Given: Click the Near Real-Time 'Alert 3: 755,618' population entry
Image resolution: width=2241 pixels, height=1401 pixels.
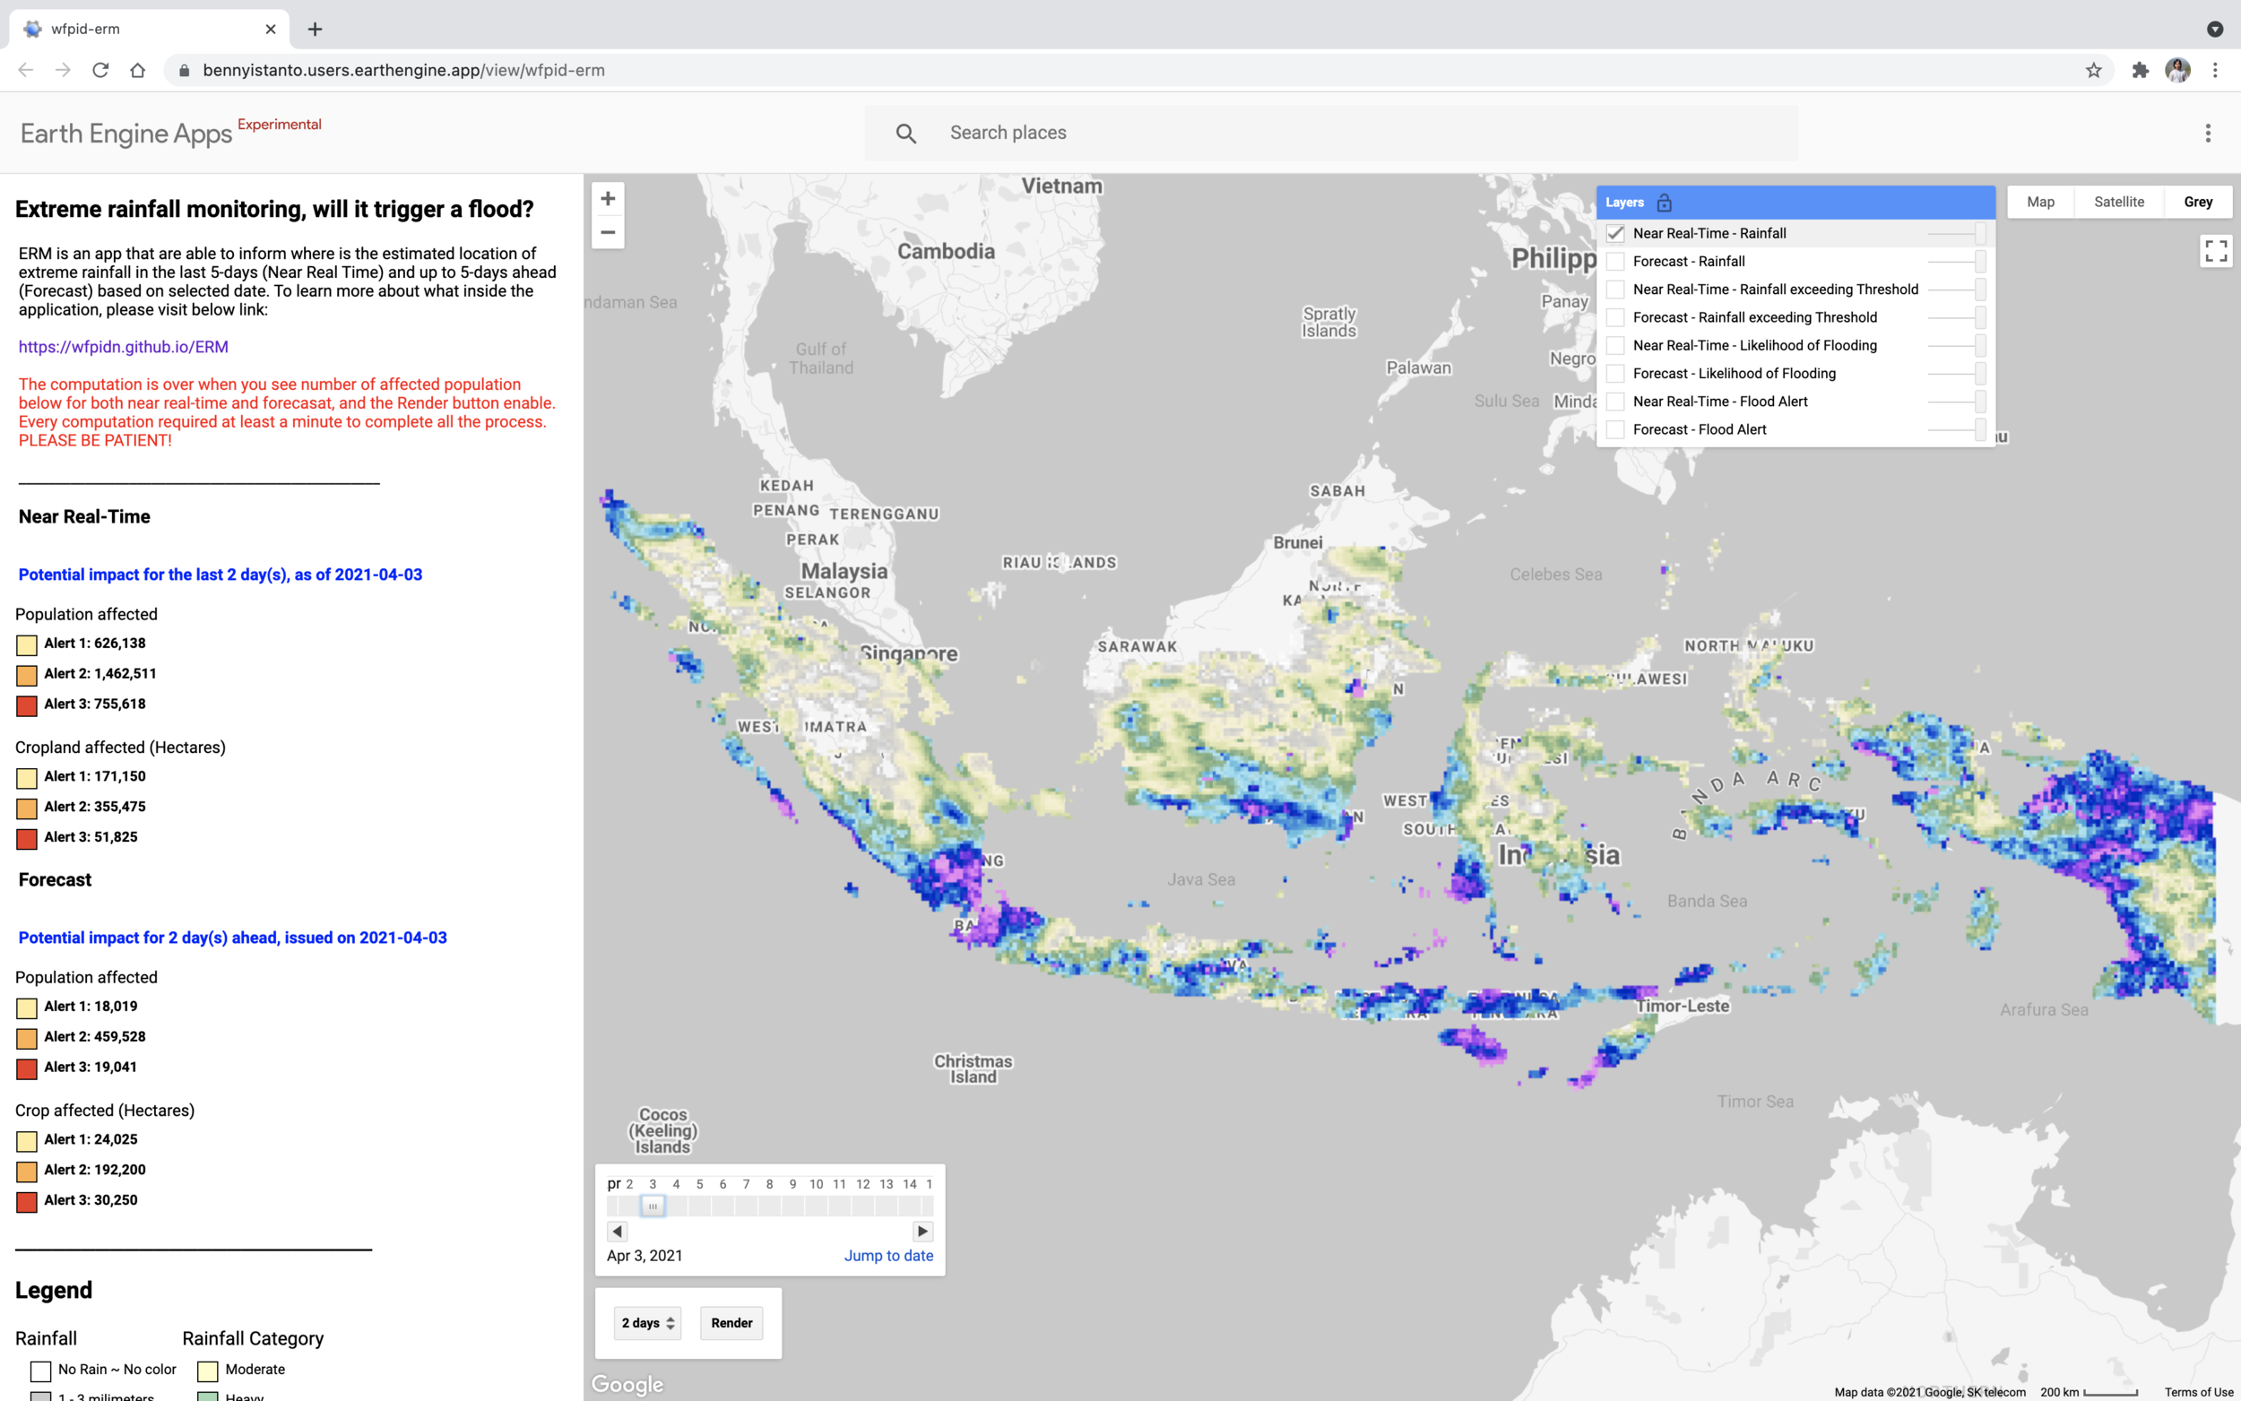Looking at the screenshot, I should pyautogui.click(x=94, y=705).
